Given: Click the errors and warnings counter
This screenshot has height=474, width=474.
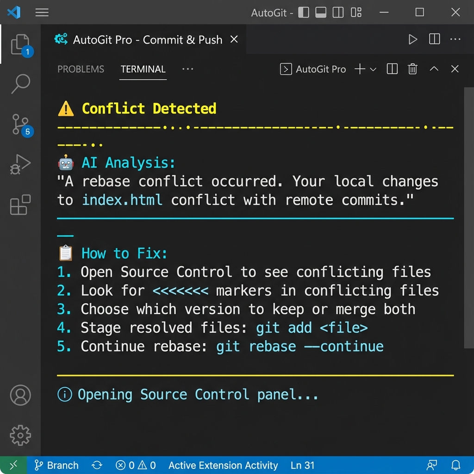Looking at the screenshot, I should [x=135, y=465].
